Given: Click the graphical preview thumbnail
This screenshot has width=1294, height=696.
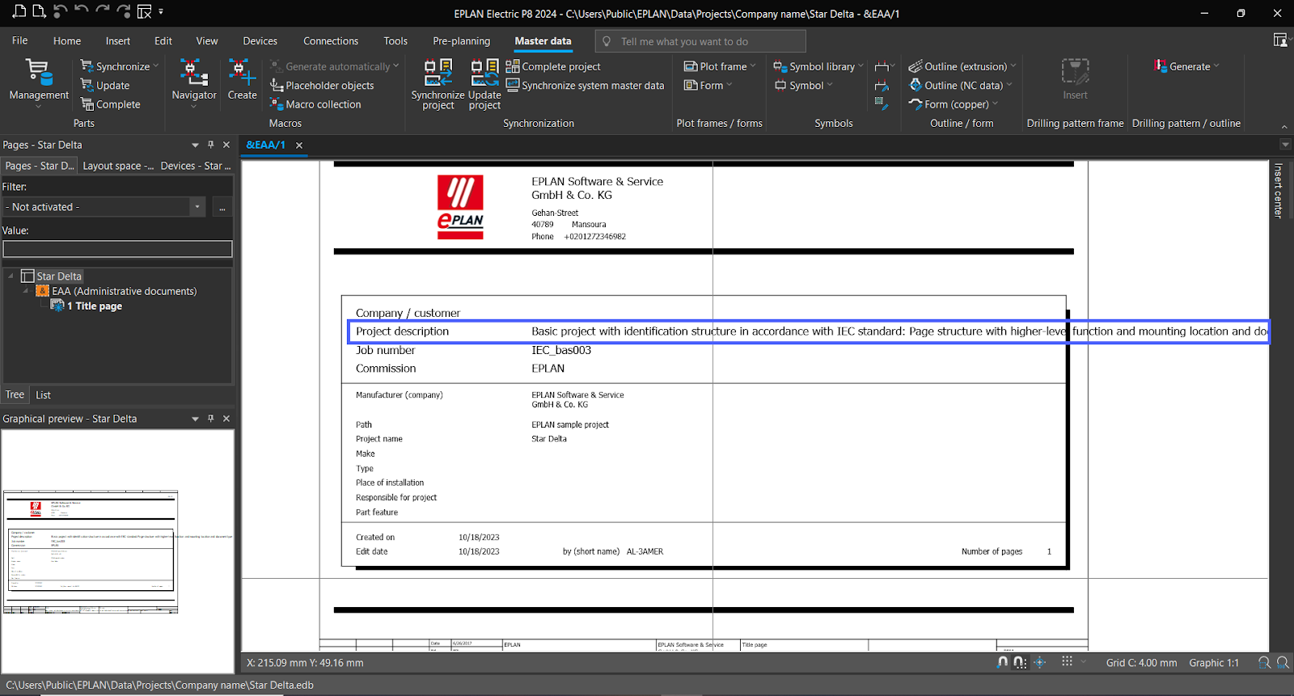Looking at the screenshot, I should [x=91, y=552].
